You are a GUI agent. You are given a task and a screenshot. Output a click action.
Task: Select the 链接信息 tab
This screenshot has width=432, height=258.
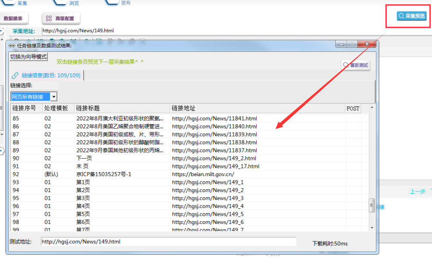[47, 75]
